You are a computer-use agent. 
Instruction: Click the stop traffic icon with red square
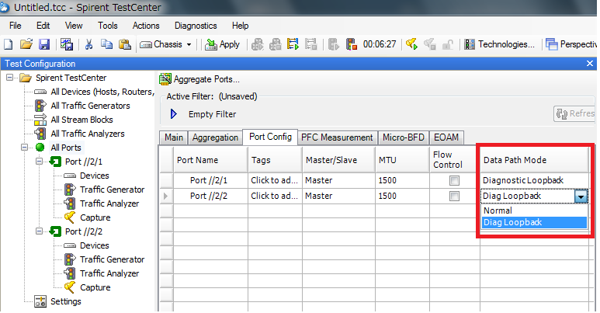point(352,44)
